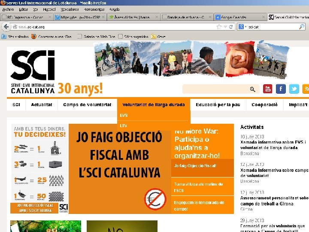This screenshot has height=232, width=309.
Task: Click the site search magnifier icon
Action: (252, 89)
